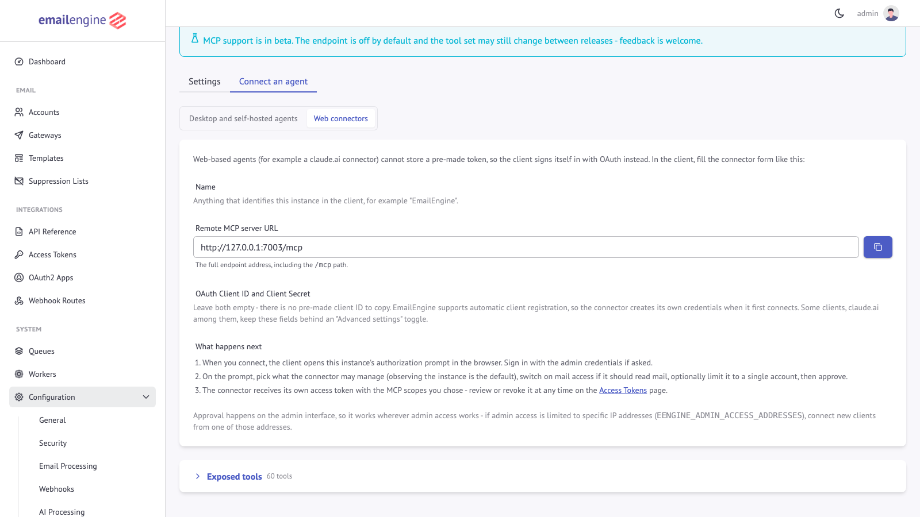Open the Access Tokens page link
The height and width of the screenshot is (517, 920).
pos(623,390)
